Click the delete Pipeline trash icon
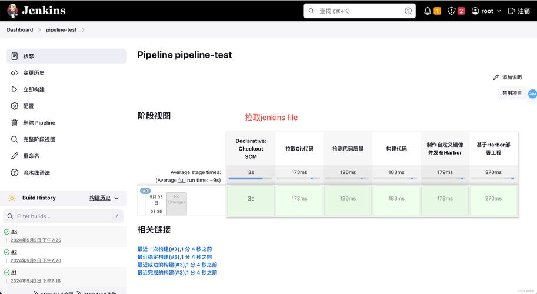 pyautogui.click(x=14, y=122)
